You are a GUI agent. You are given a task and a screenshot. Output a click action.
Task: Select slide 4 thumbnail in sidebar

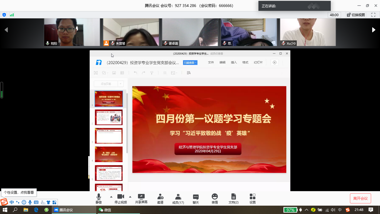tap(108, 154)
